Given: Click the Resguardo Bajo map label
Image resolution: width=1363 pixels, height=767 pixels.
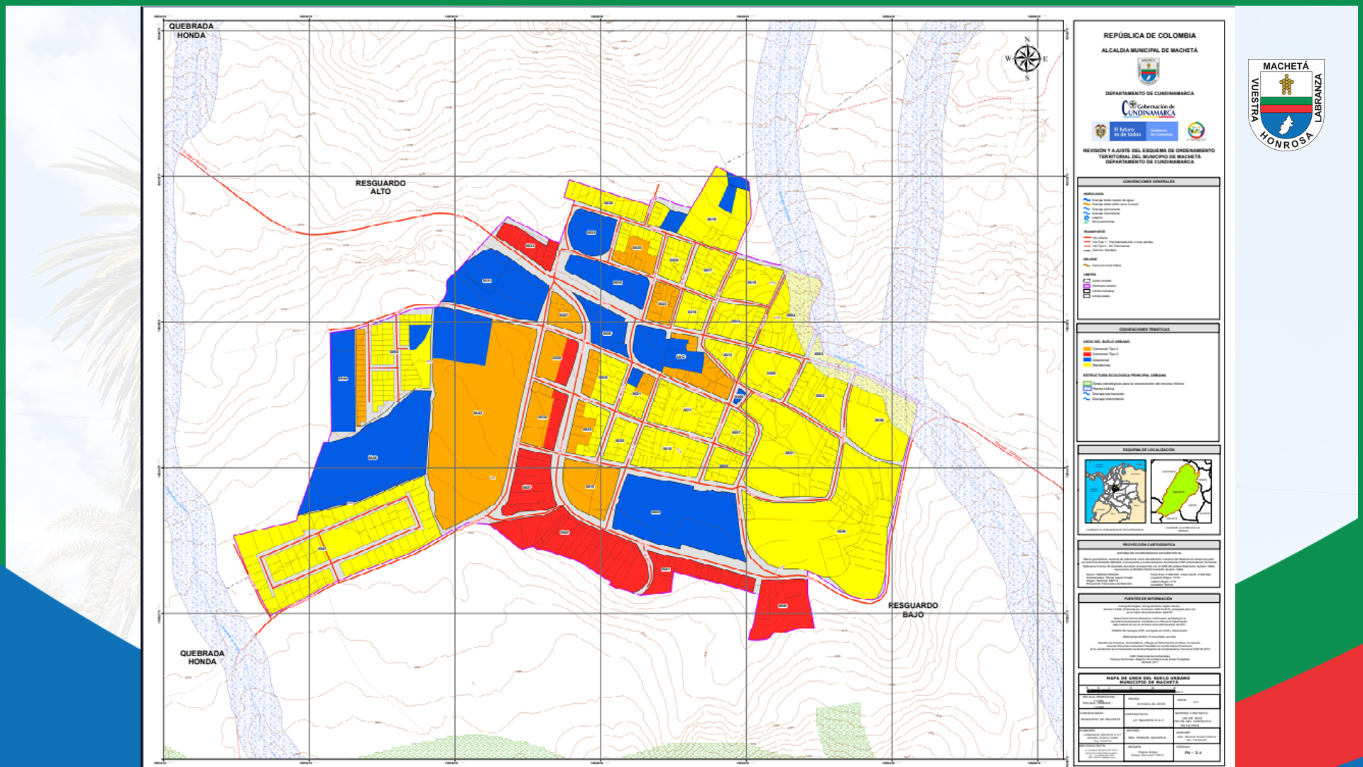Looking at the screenshot, I should (913, 610).
